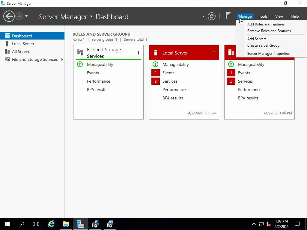Open Manageability in File and Storage Services tile

(100, 65)
